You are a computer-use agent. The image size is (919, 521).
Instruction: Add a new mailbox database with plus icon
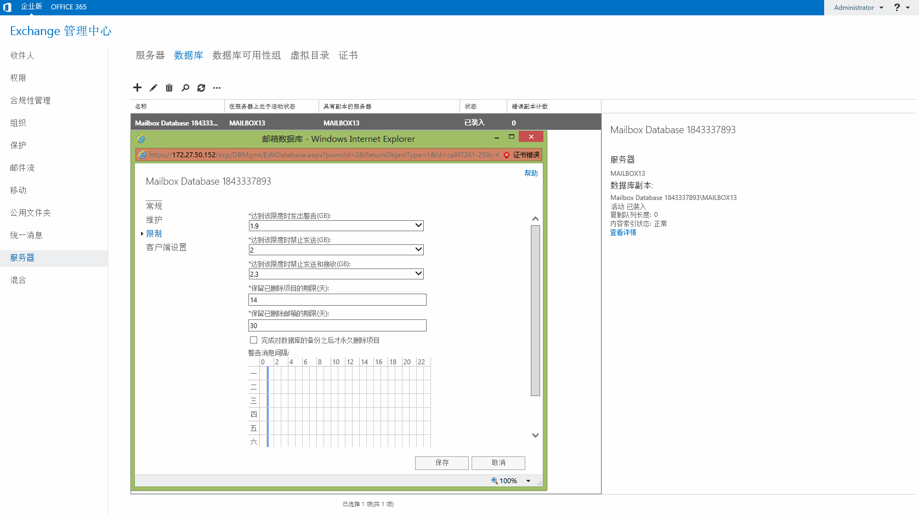(x=138, y=88)
